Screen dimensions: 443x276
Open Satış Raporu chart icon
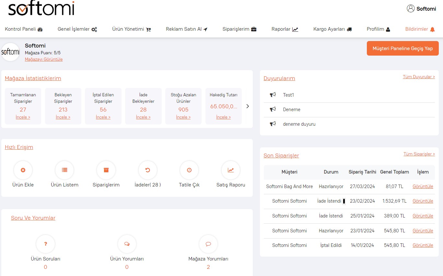pyautogui.click(x=231, y=170)
